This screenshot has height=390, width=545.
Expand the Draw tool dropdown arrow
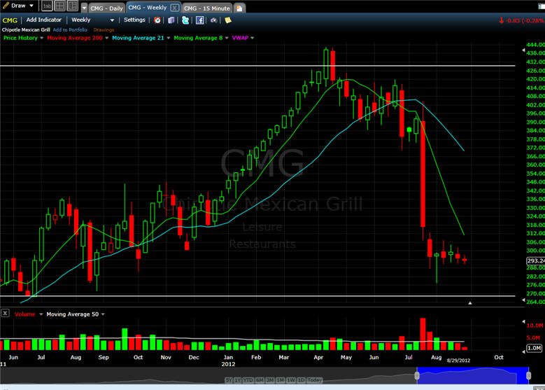31,6
